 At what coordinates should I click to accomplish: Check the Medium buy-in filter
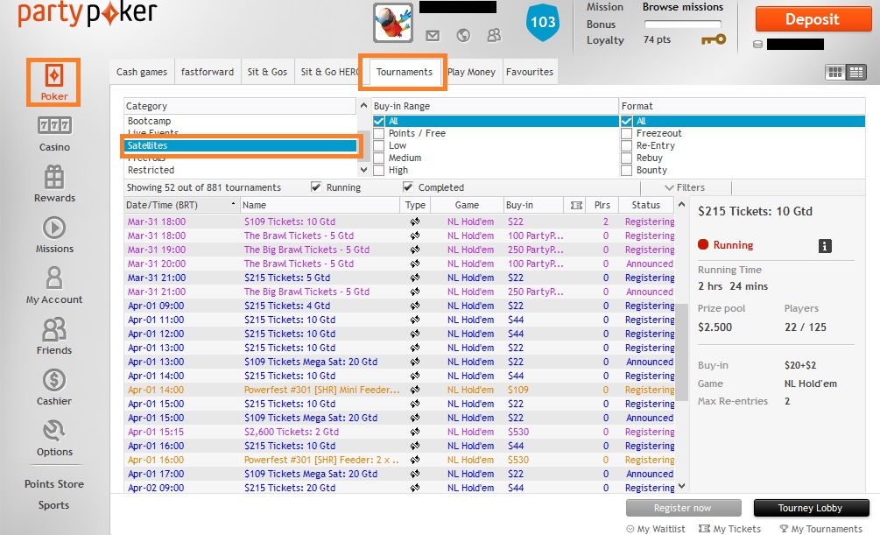(379, 158)
